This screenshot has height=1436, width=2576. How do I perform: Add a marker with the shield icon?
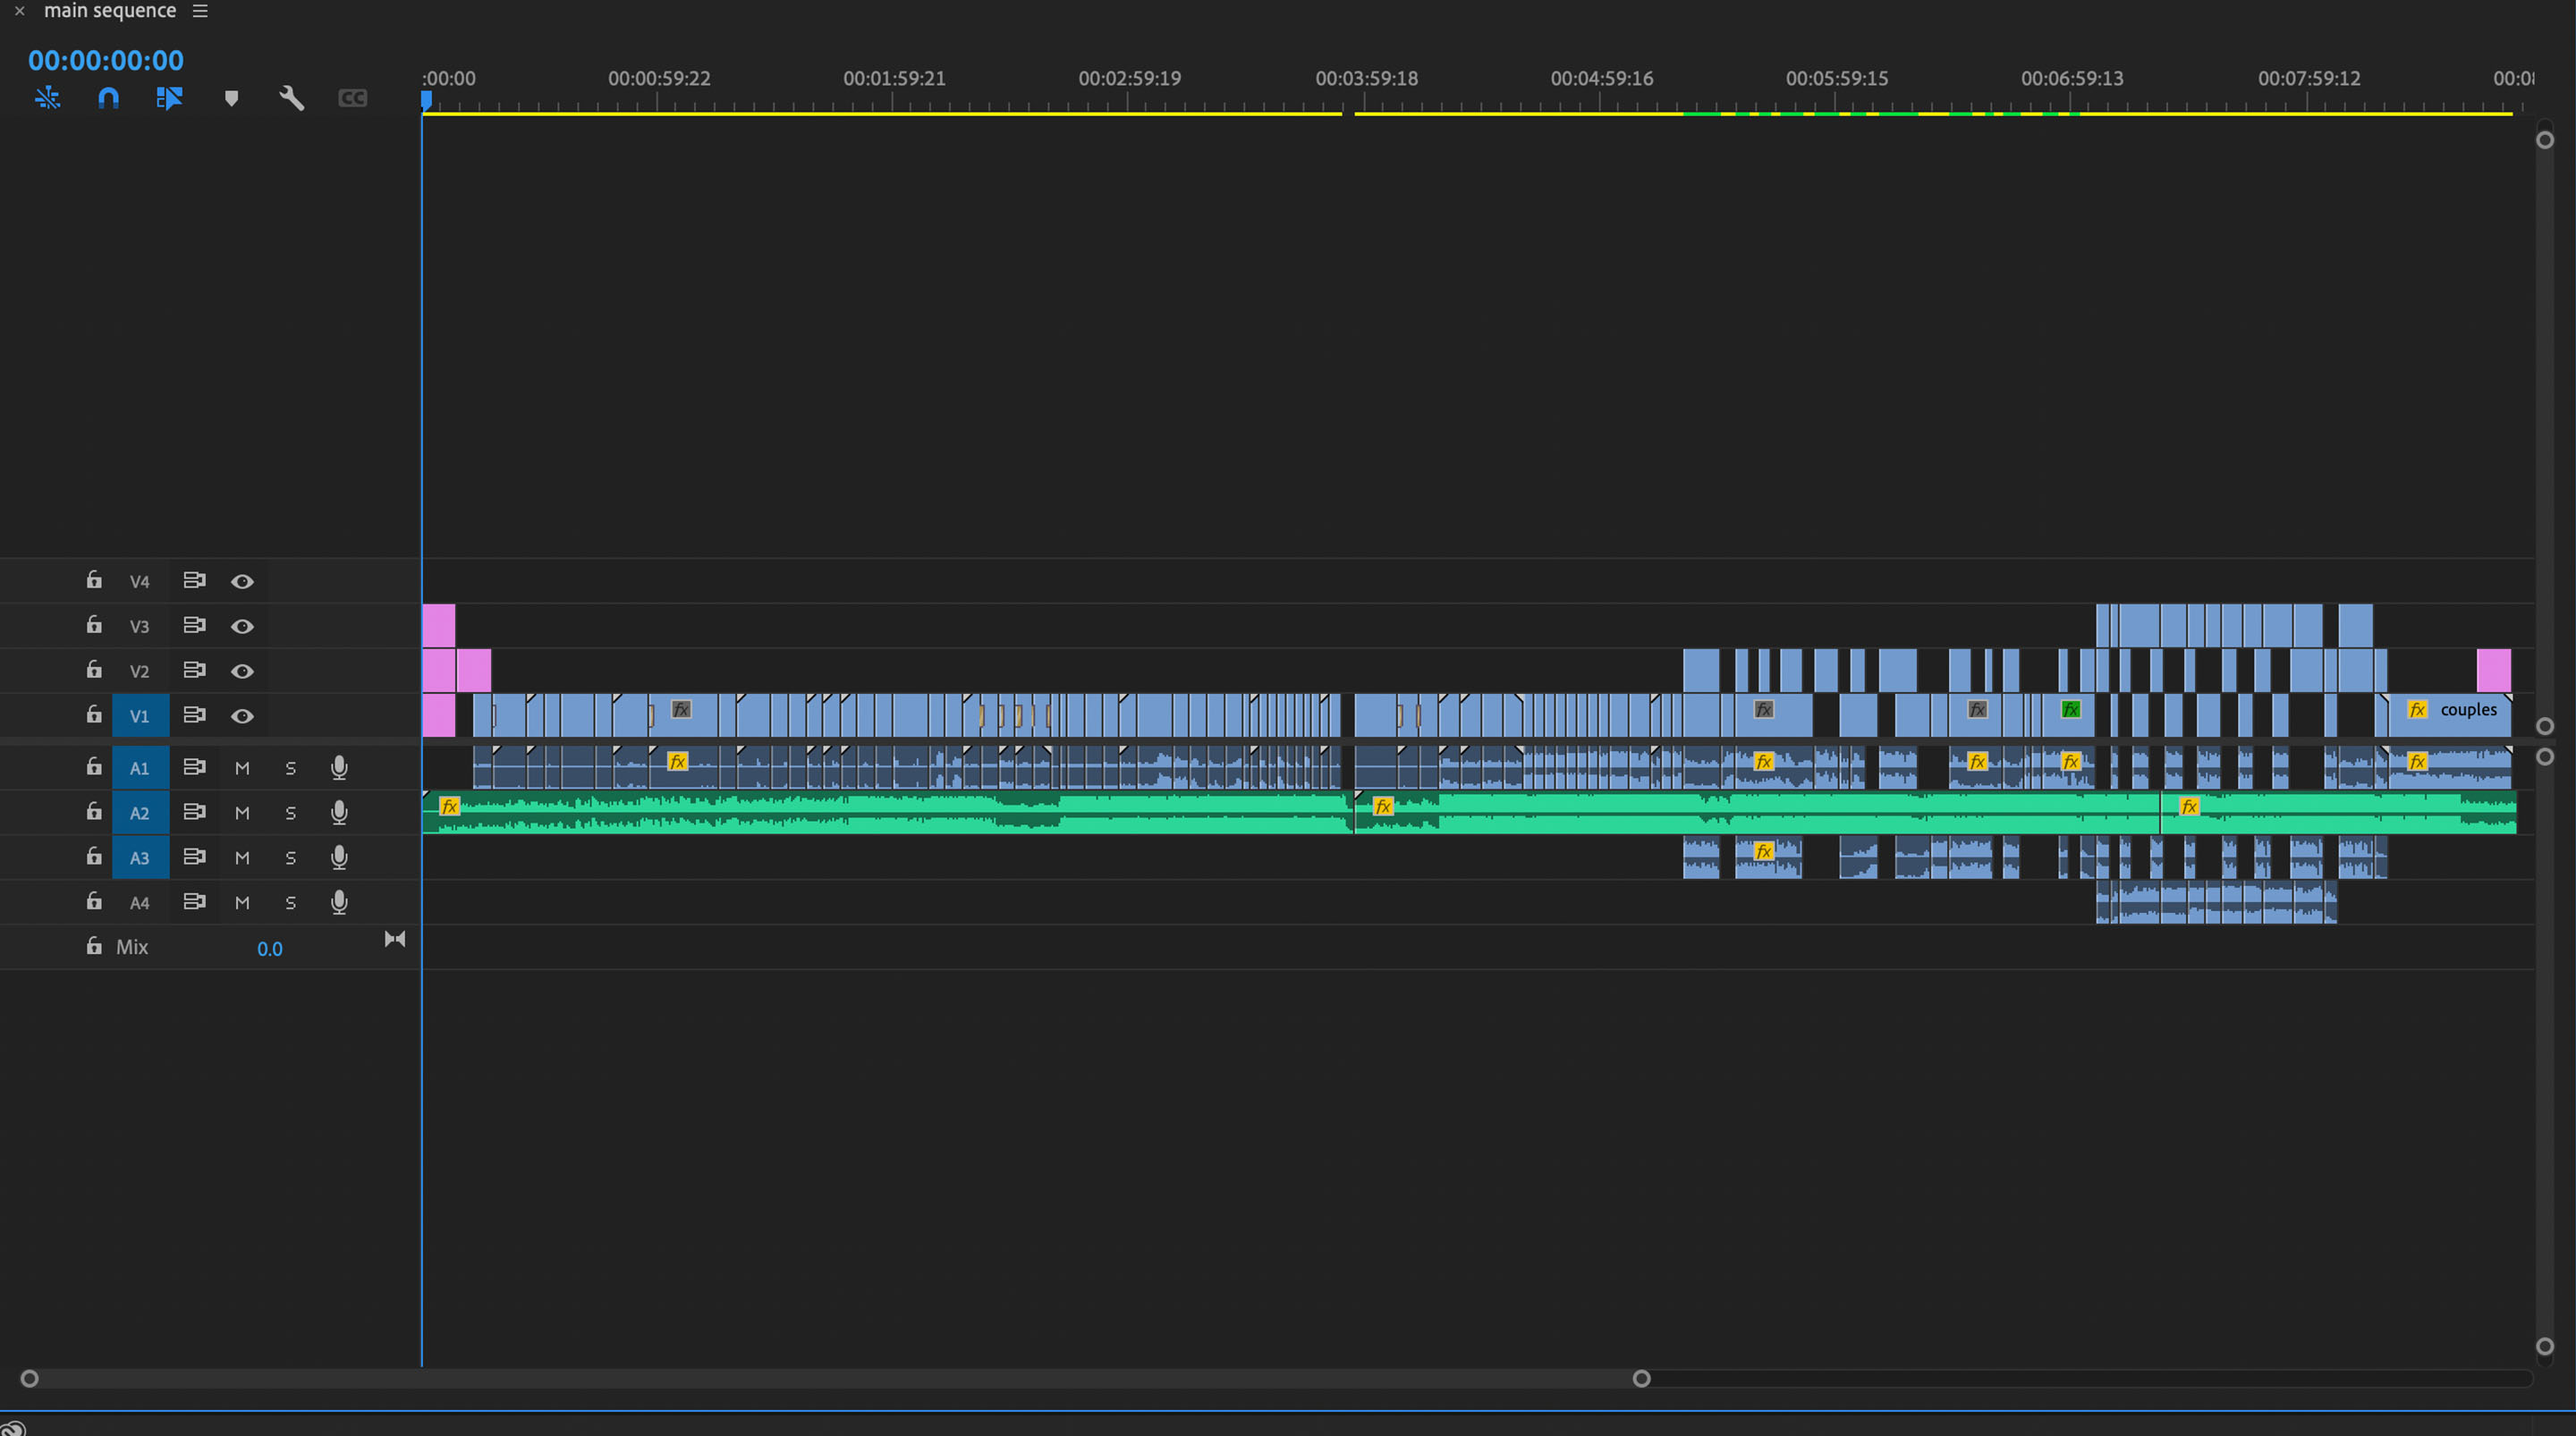tap(231, 98)
